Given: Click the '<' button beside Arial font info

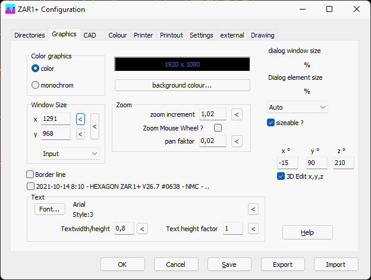Looking at the screenshot, I should point(253,209).
